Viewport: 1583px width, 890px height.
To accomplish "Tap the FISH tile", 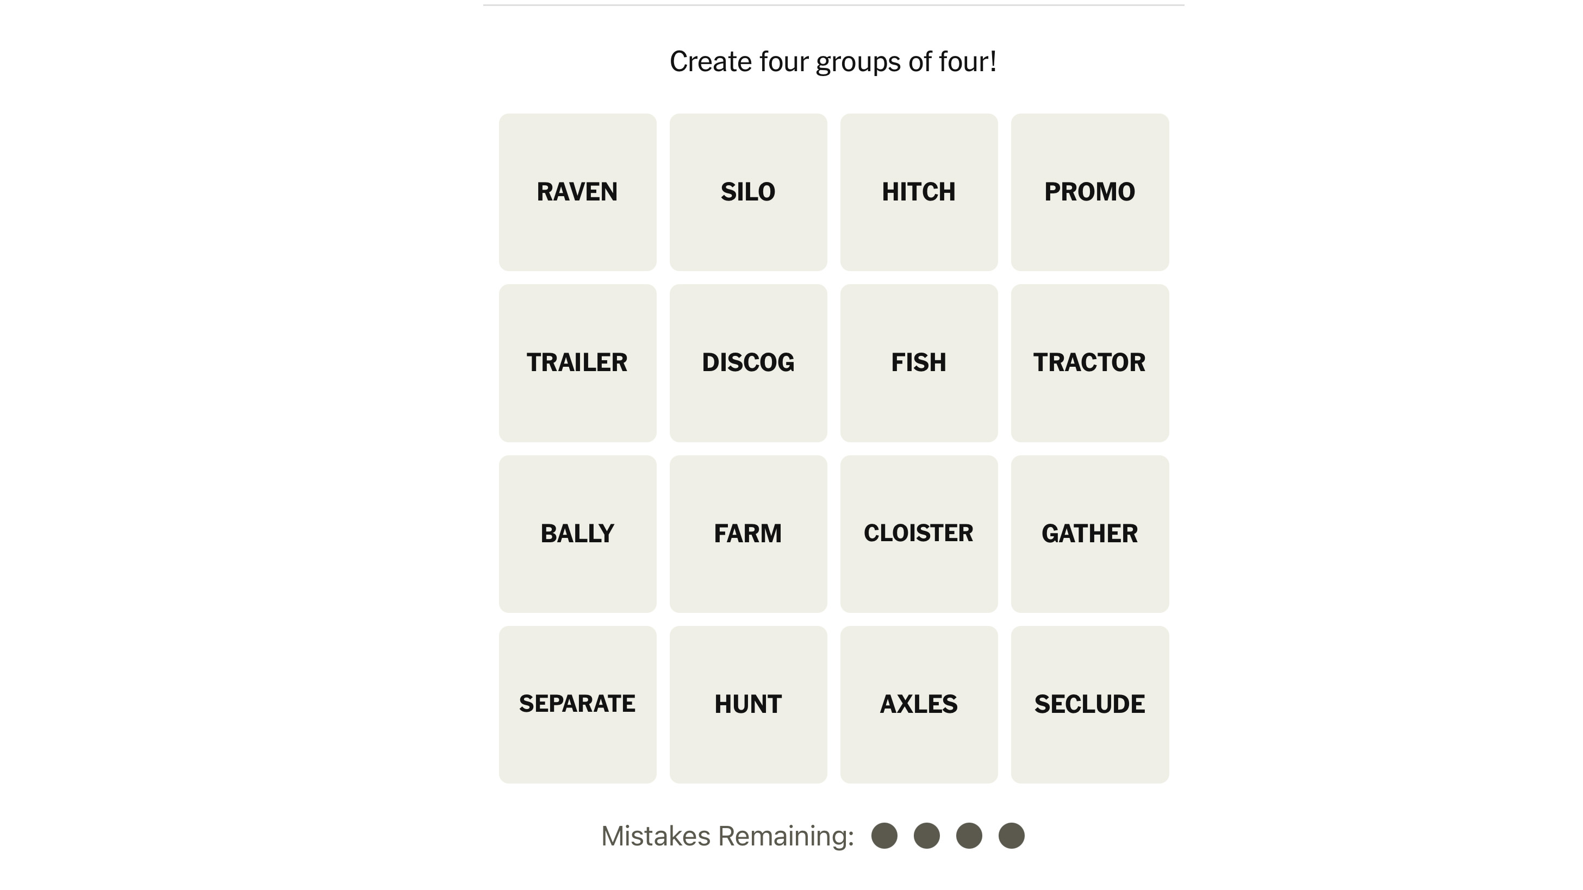I will coord(919,363).
